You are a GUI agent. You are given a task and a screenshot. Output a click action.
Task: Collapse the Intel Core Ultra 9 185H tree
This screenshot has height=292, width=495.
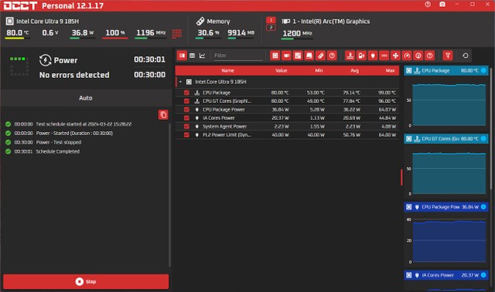pyautogui.click(x=180, y=82)
